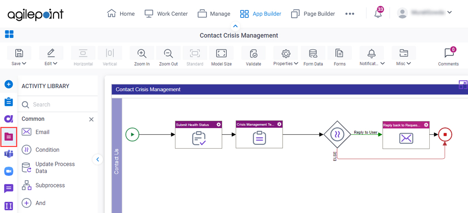Open the Notifications toolbar dropdown
The width and height of the screenshot is (468, 213).
(x=372, y=57)
